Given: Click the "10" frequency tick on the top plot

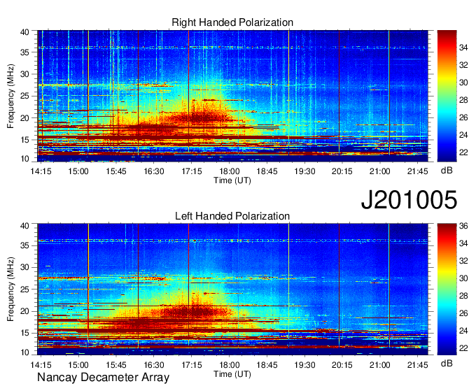Looking at the screenshot, I should [24, 159].
